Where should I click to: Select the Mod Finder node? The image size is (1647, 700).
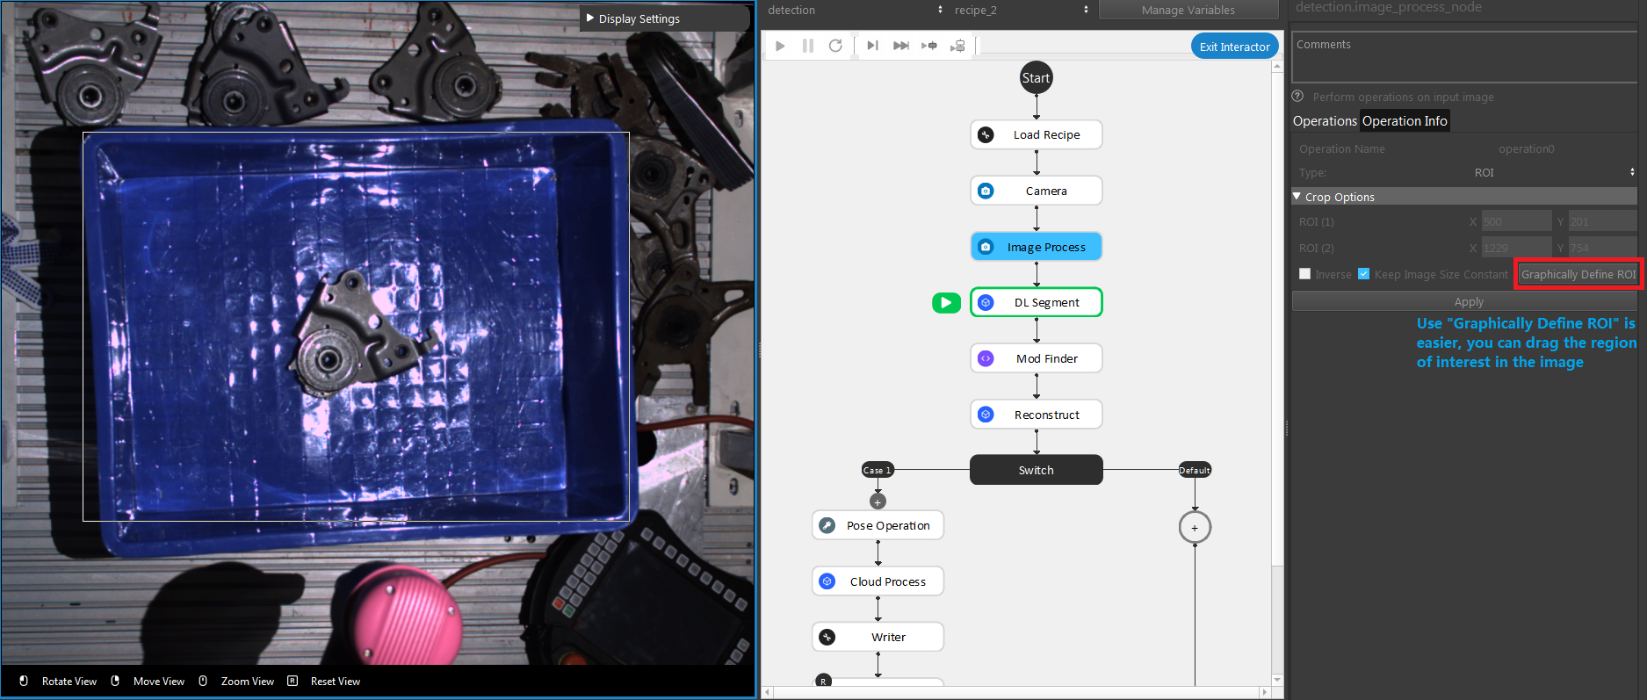click(1036, 358)
